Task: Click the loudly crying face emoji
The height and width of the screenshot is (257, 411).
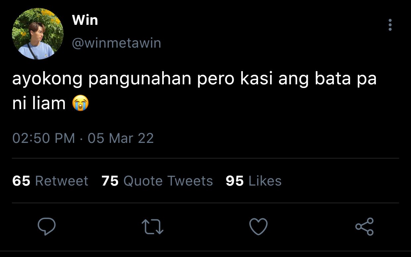Action: (81, 104)
